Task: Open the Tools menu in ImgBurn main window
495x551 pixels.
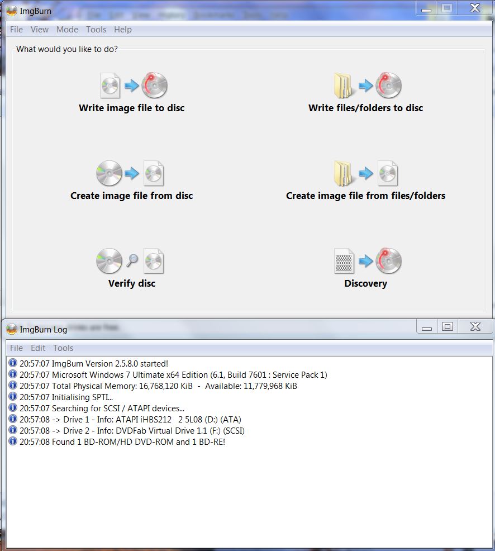Action: point(96,30)
